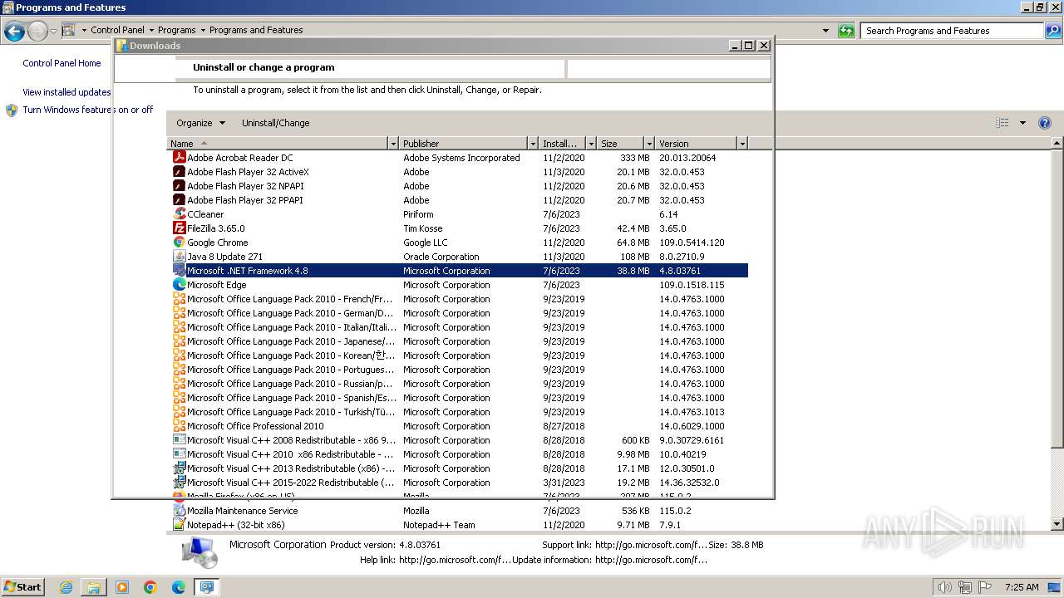Open the Control Panel Home link

(62, 63)
